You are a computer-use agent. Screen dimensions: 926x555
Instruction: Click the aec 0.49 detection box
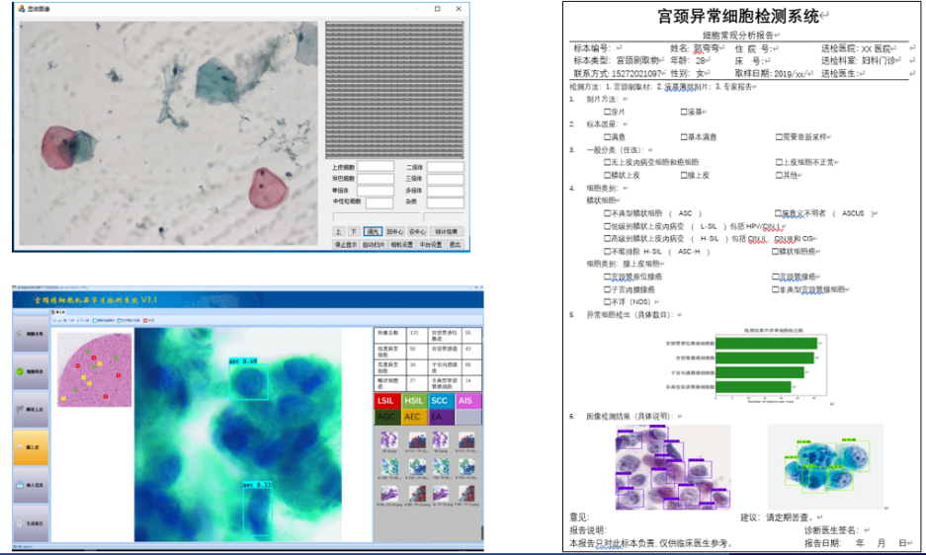pos(248,380)
